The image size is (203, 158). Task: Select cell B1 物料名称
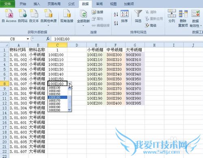(x=38, y=50)
